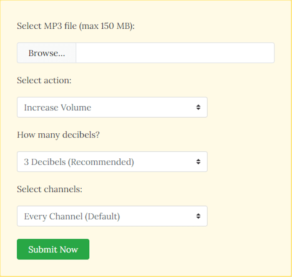Click the "Select channels:" label
The height and width of the screenshot is (277, 292).
[x=50, y=190]
